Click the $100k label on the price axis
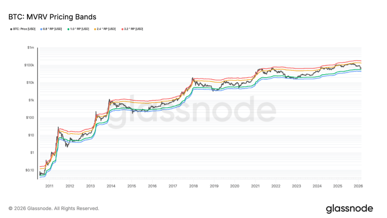The image size is (387, 218). [x=29, y=65]
